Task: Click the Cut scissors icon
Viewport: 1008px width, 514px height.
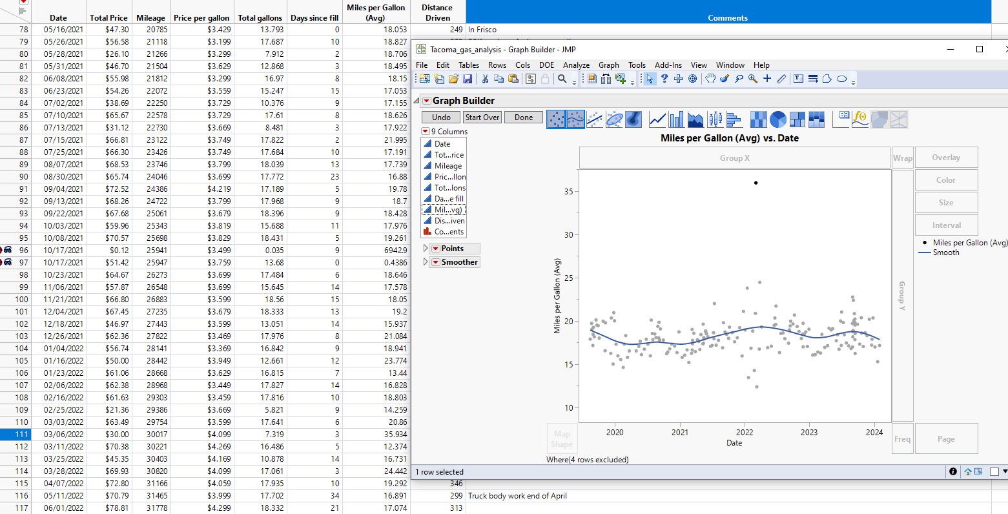Action: click(485, 79)
